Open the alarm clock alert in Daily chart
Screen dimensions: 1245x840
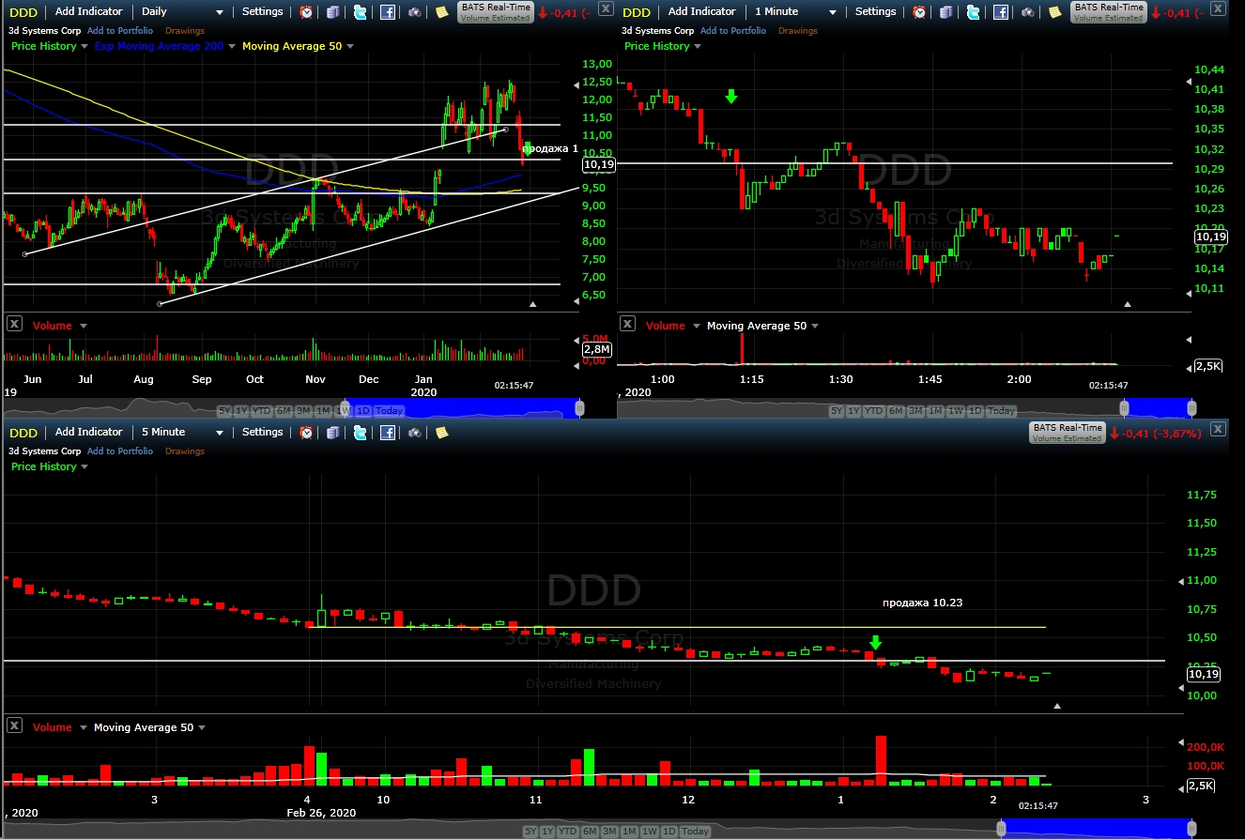(x=307, y=12)
